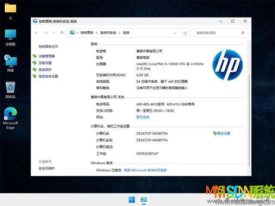Click the search magnifier icon
The image size is (275, 206).
click(242, 33)
